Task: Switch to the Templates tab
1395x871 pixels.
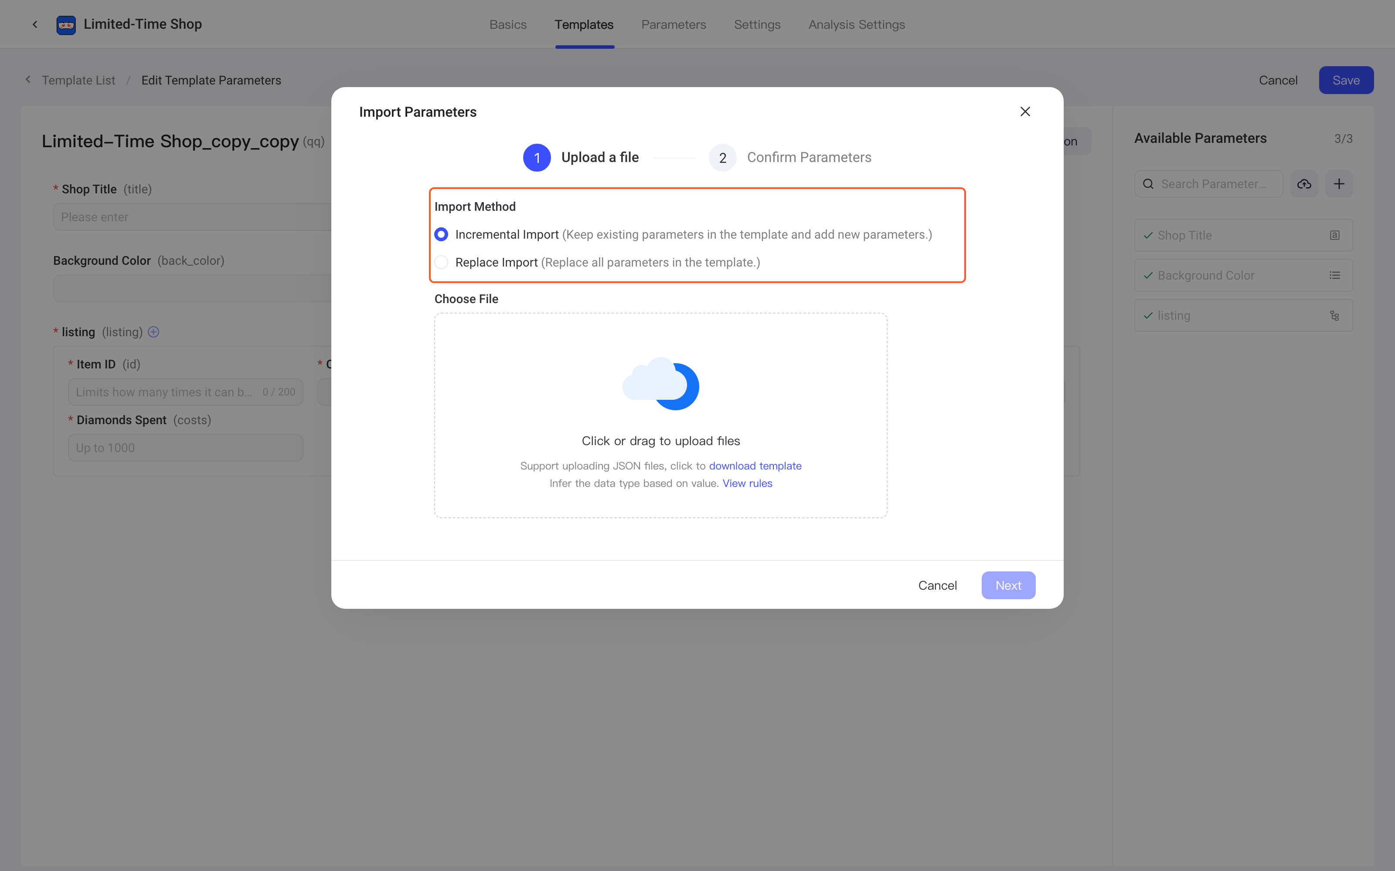Action: coord(584,24)
